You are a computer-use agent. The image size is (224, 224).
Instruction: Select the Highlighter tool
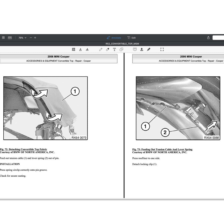click(107, 49)
